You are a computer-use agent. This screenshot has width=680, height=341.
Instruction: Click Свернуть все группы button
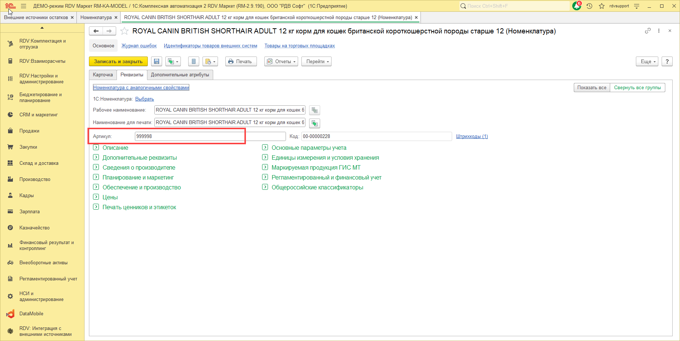click(637, 88)
